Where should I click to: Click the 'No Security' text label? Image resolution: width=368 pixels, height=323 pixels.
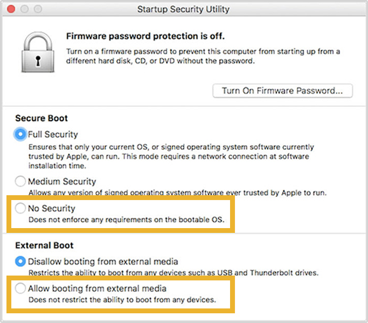(x=52, y=208)
